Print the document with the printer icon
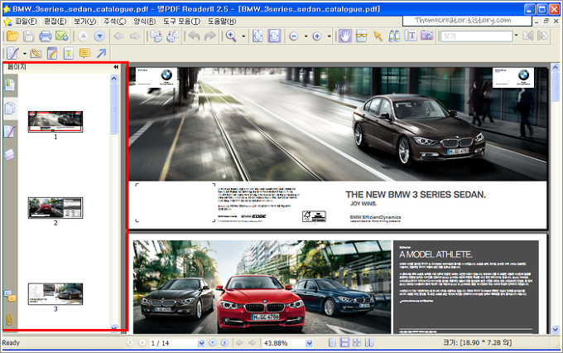Image resolution: width=563 pixels, height=353 pixels. 46,36
